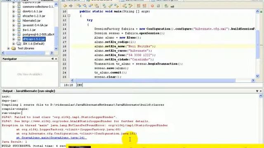264x148 pixels.
Task: Click the code line sessao.save(aluno);
Action: 111,68
